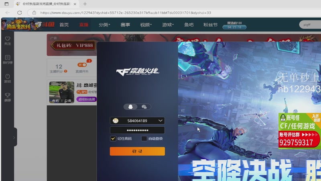This screenshot has height=181, width=321.
Task: Click the orange B4 level badge
Action: click(82, 92)
